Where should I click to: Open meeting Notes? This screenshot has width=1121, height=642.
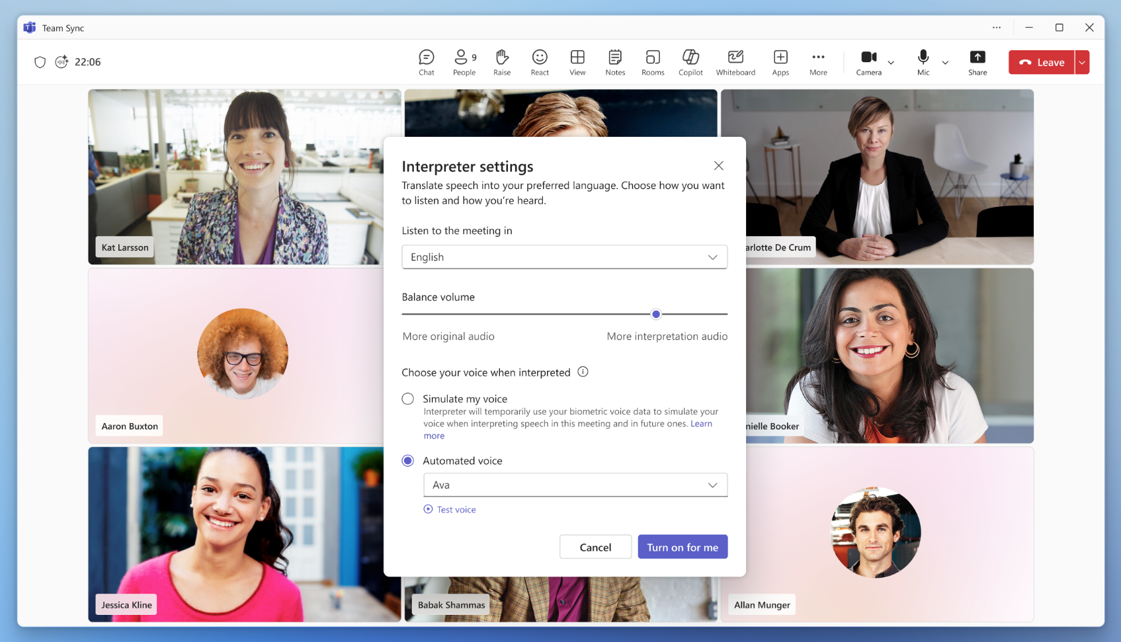[615, 63]
